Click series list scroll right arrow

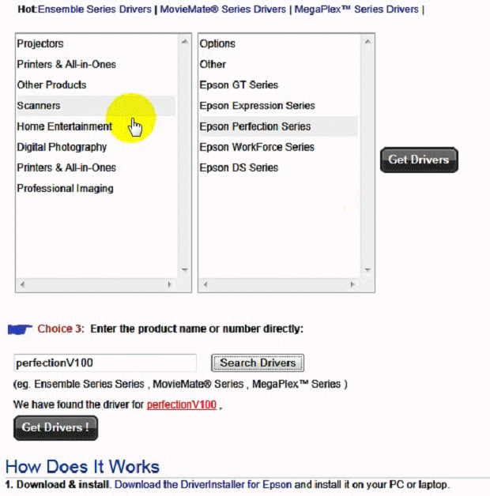click(352, 284)
